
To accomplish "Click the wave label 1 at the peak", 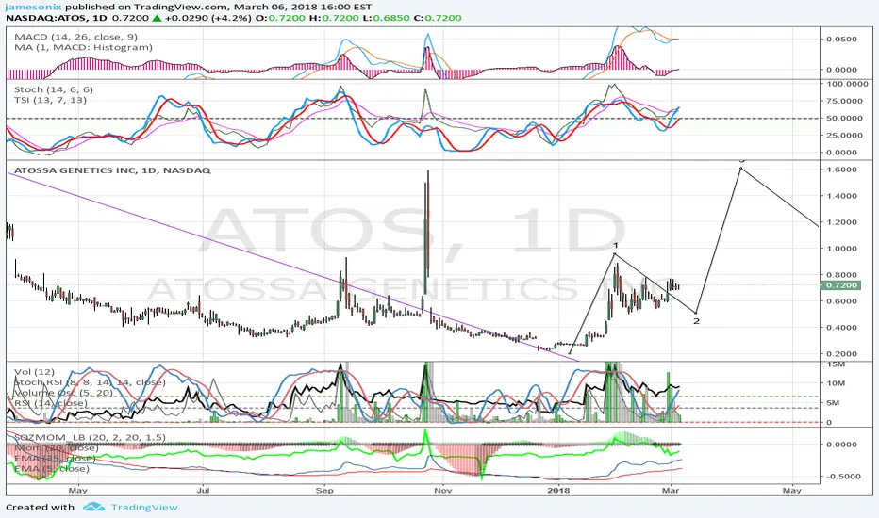I will (x=615, y=246).
